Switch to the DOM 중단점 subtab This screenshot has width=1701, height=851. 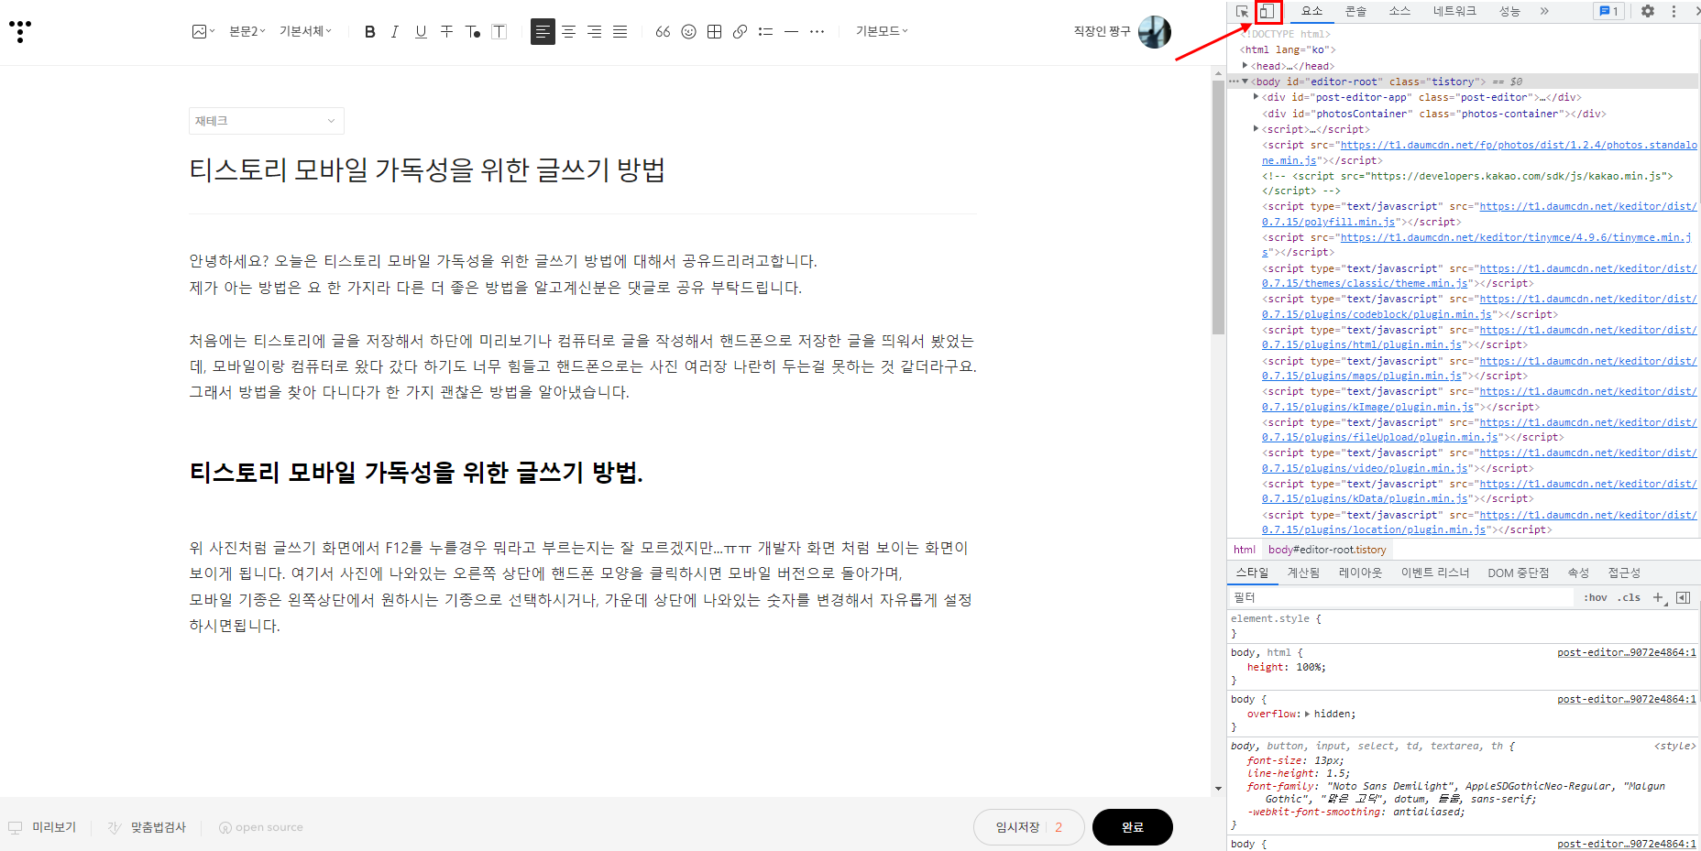click(1519, 573)
